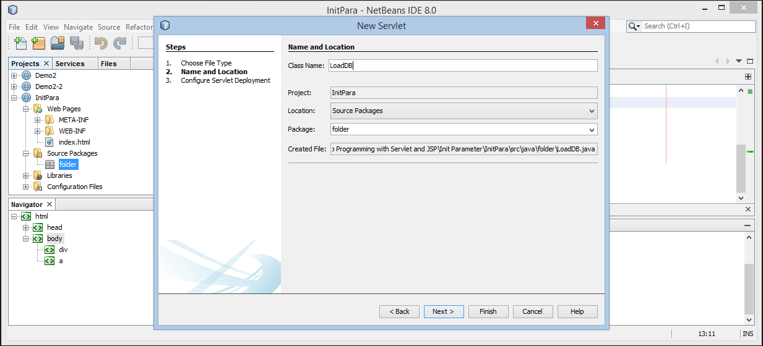Collapse the body node in Navigator
763x346 pixels.
click(x=26, y=238)
